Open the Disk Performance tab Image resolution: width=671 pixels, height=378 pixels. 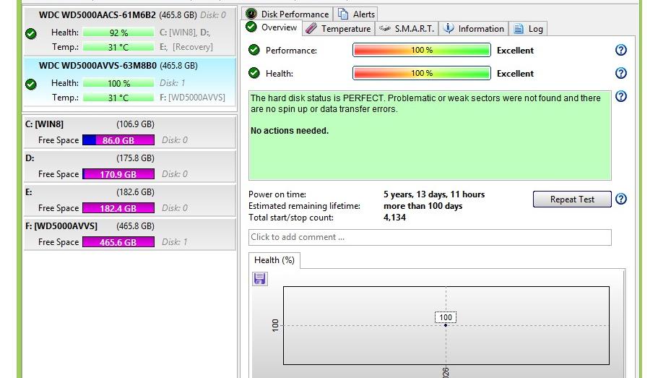click(287, 14)
